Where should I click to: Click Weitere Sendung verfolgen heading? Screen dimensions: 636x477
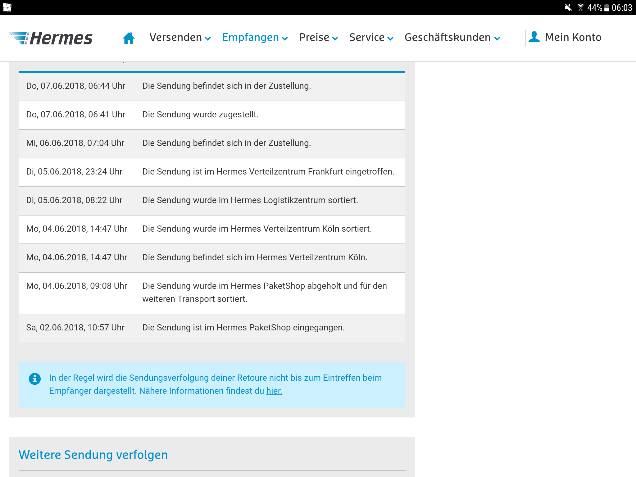pyautogui.click(x=93, y=455)
